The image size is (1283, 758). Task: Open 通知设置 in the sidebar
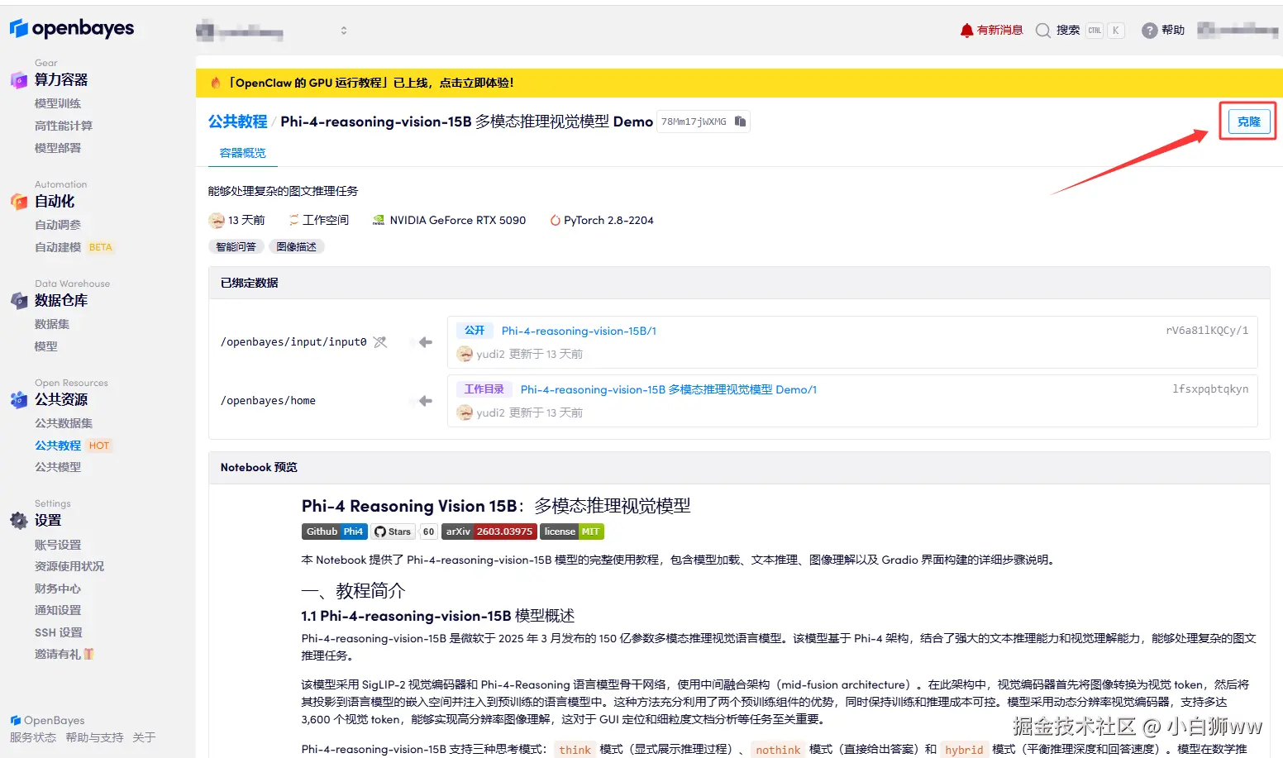pyautogui.click(x=58, y=610)
